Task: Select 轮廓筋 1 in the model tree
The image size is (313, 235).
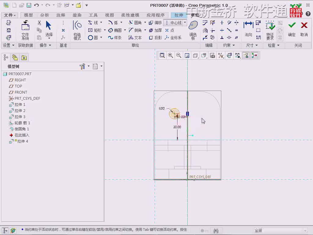Action: tap(20, 123)
